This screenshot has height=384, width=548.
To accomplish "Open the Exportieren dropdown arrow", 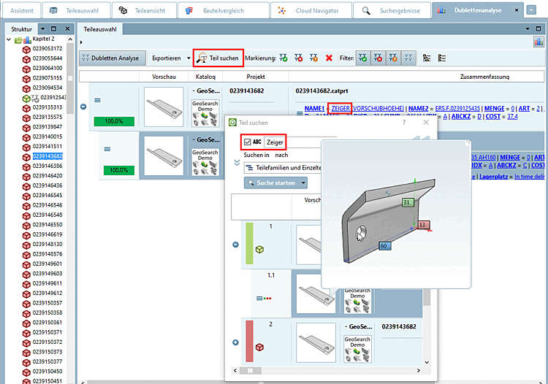I will coord(189,58).
